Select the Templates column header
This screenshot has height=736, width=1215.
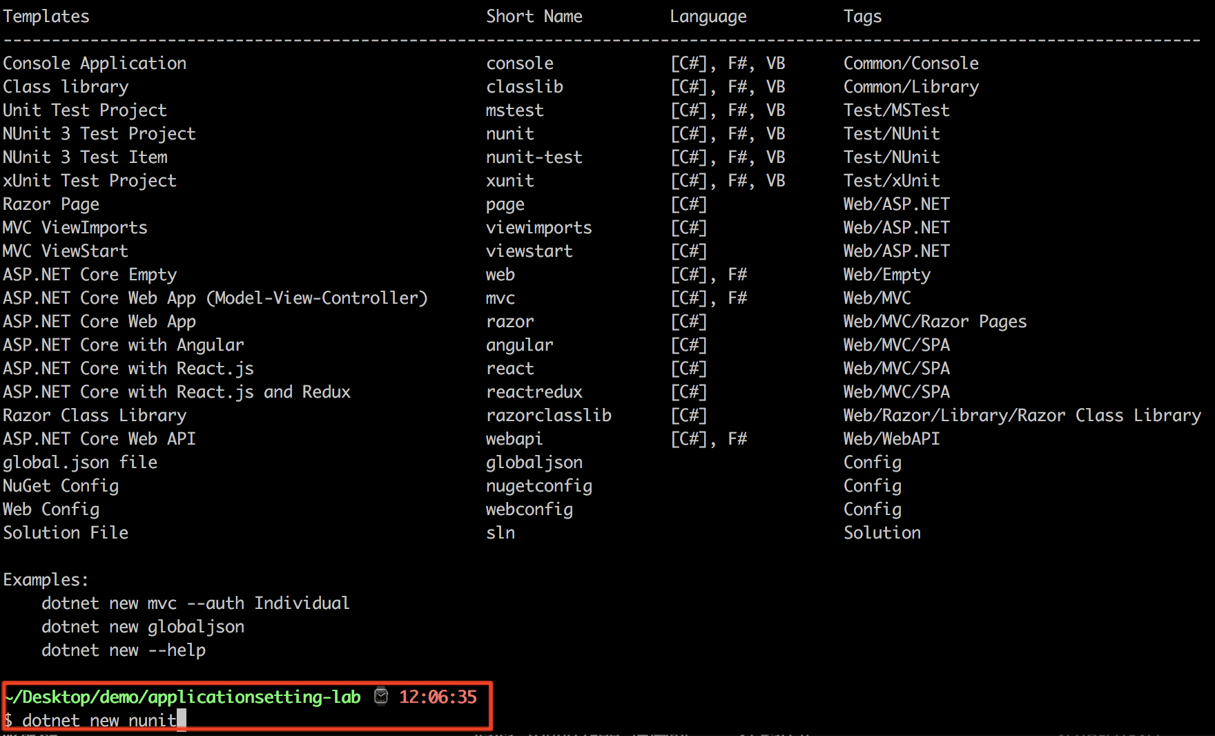[46, 17]
